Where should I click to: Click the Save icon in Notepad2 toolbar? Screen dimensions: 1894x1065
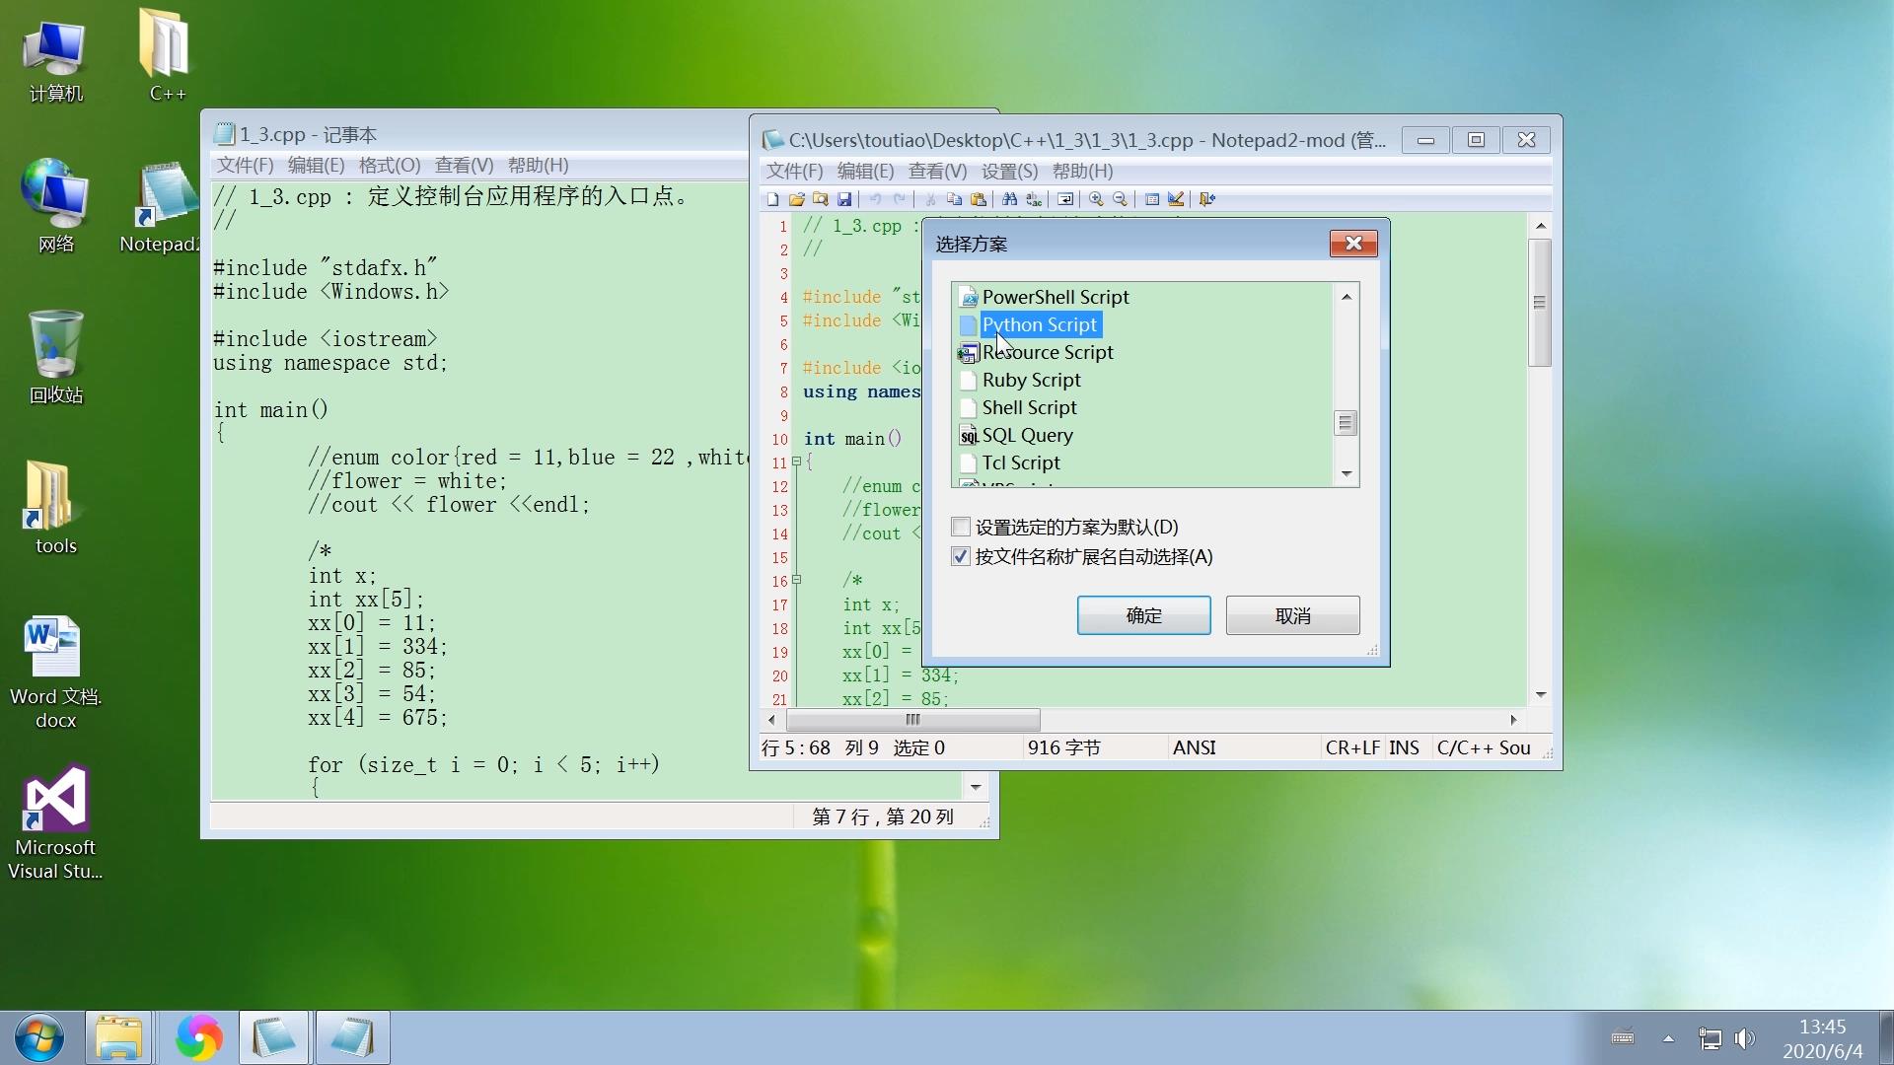(x=846, y=199)
